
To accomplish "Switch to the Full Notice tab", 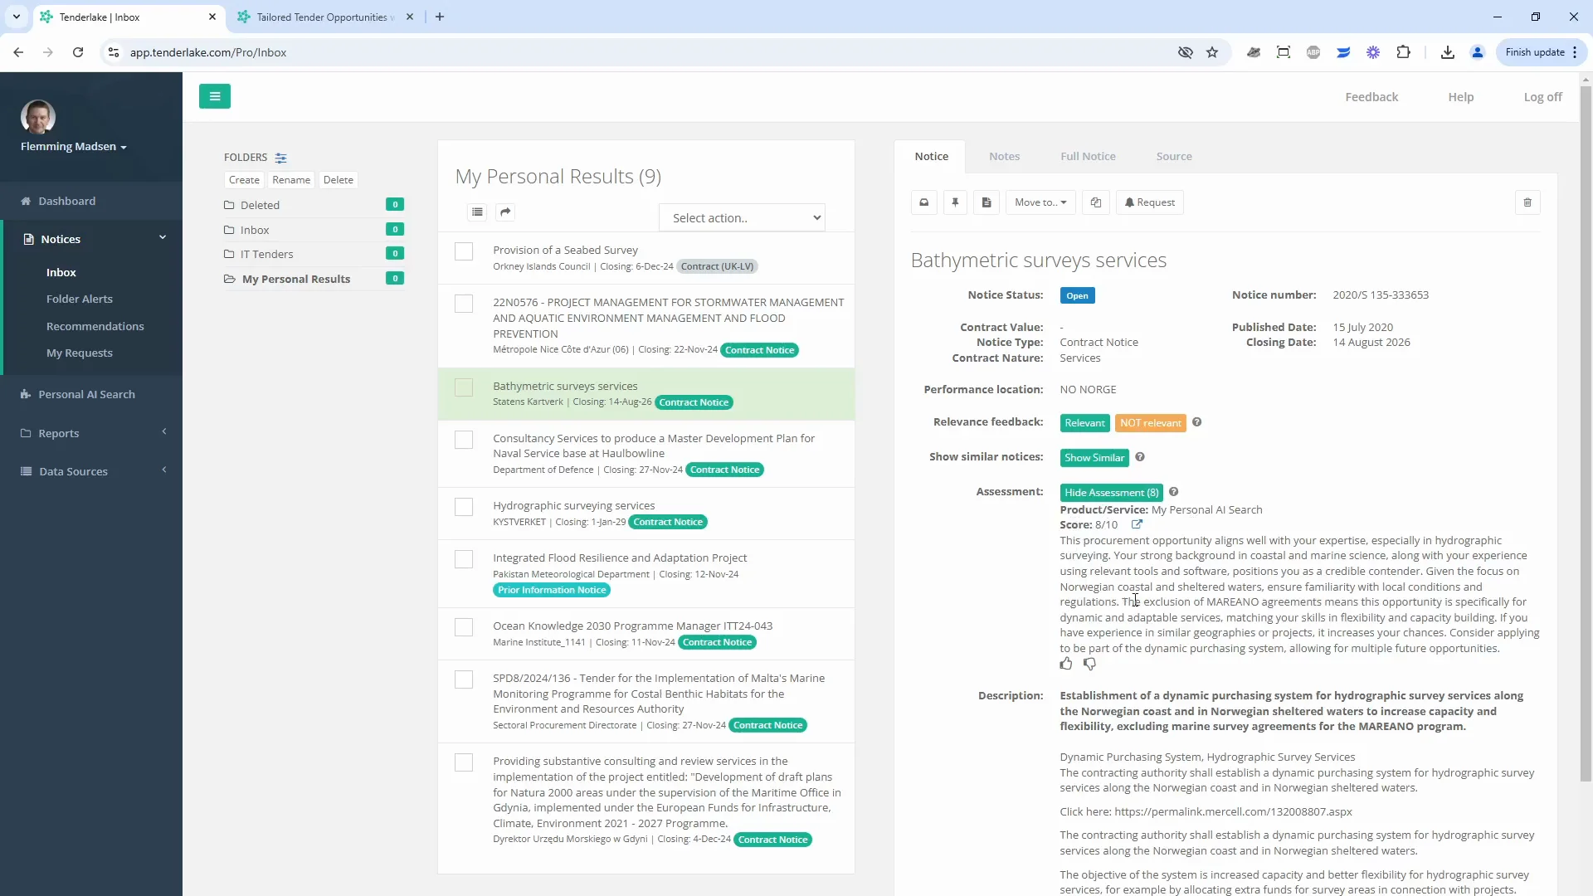I will [x=1088, y=156].
